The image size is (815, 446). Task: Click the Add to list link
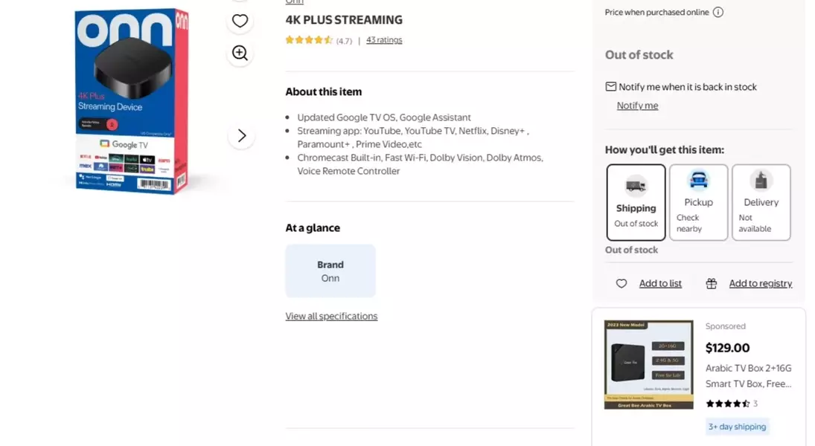[x=660, y=283]
